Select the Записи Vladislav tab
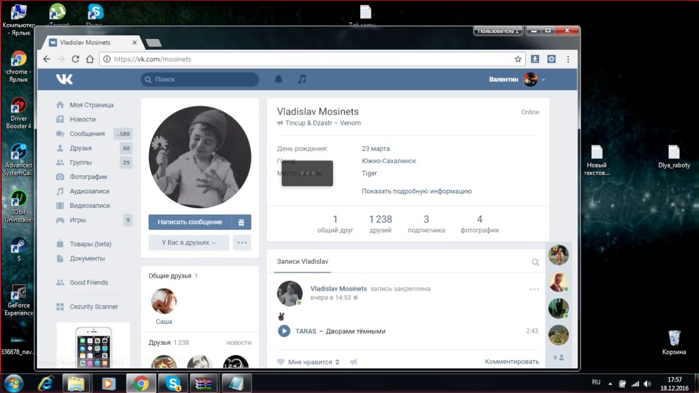This screenshot has height=393, width=699. [303, 262]
